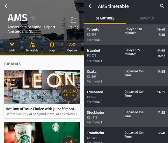Open the Wi-Fi shortcut
This screenshot has width=168, height=143.
tap(12, 47)
